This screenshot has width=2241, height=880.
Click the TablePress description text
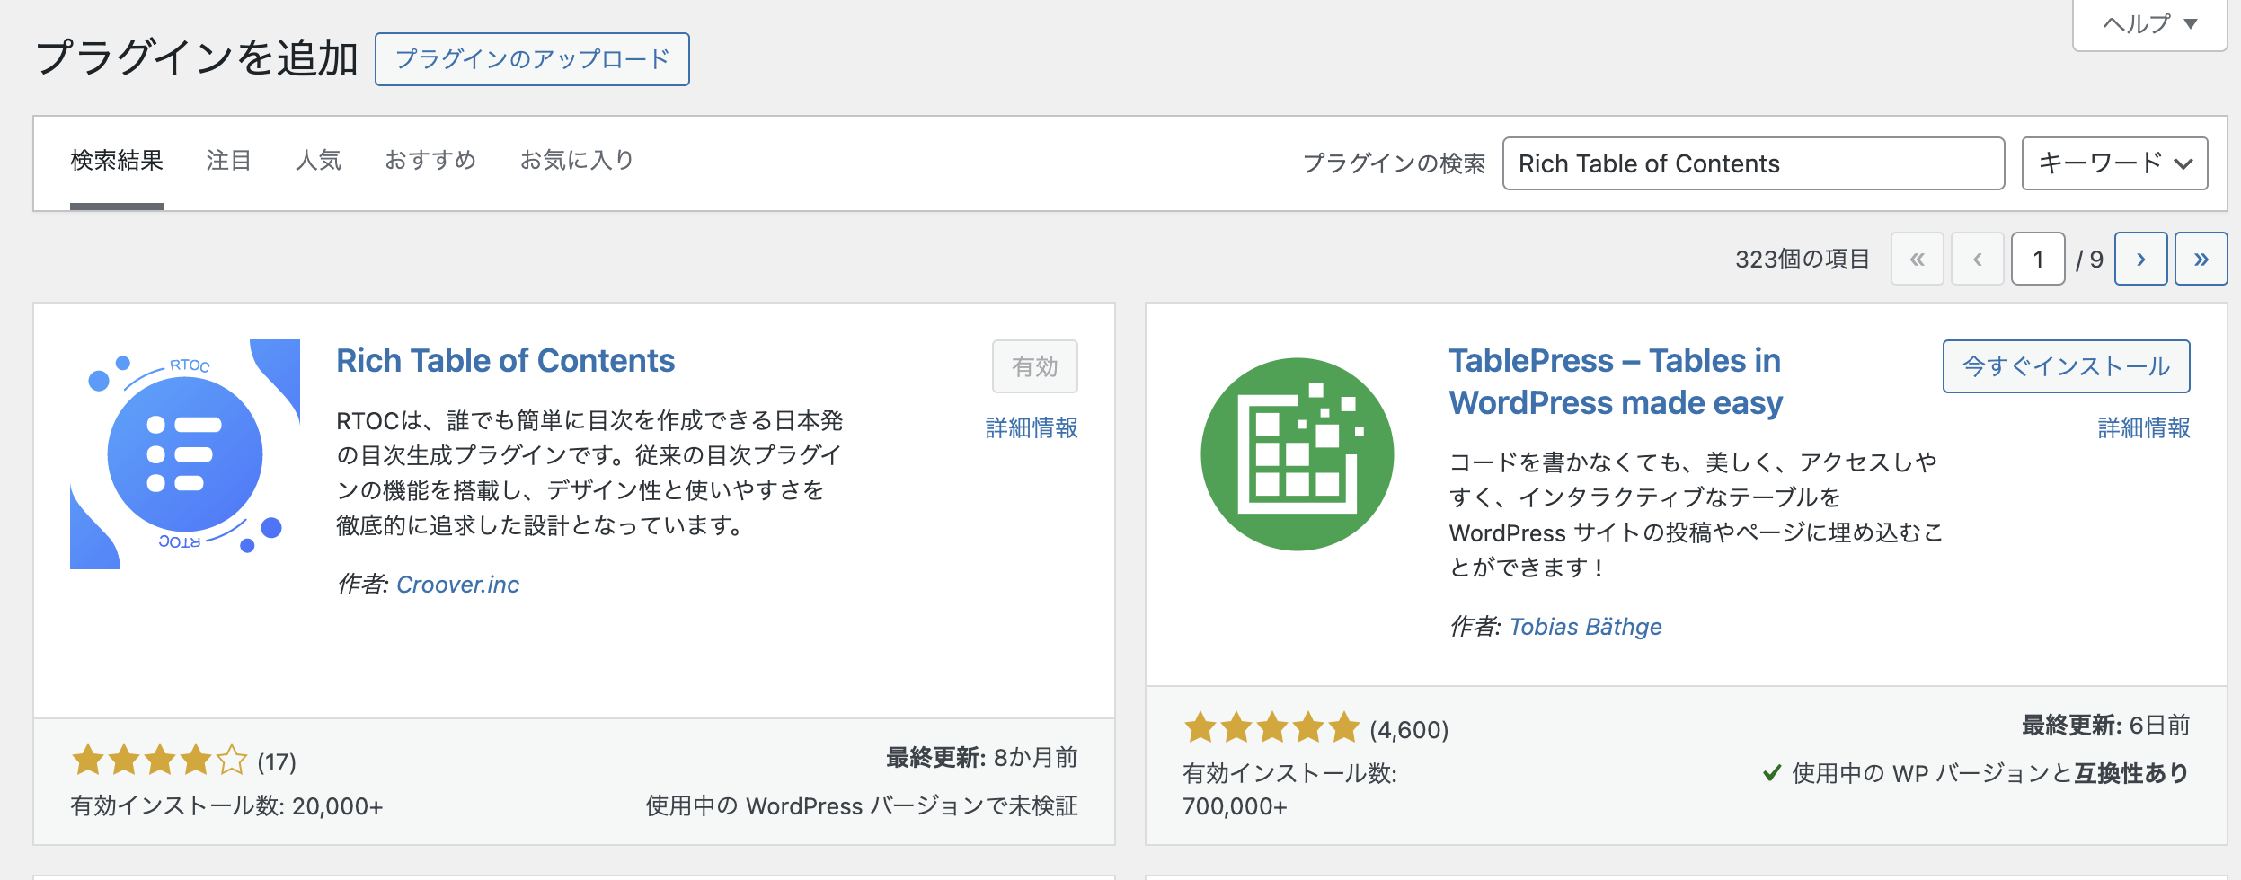1696,515
